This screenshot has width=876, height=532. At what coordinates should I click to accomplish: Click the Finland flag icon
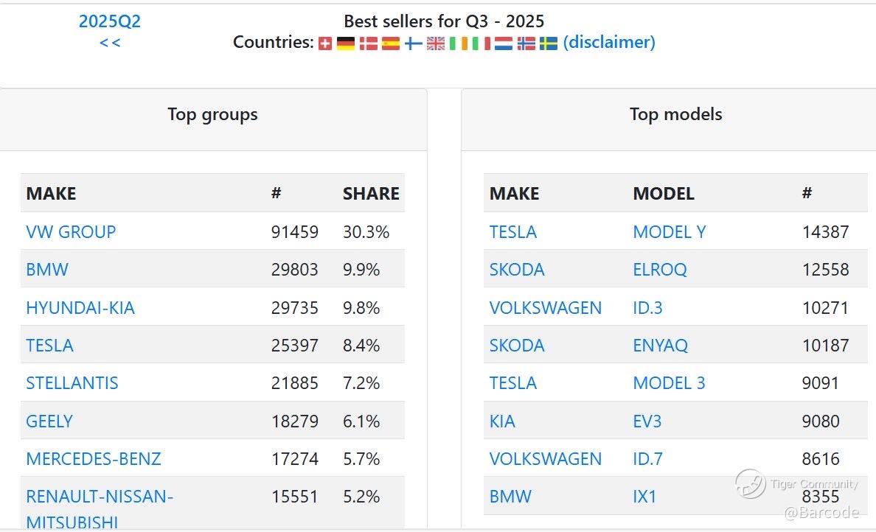coord(414,43)
